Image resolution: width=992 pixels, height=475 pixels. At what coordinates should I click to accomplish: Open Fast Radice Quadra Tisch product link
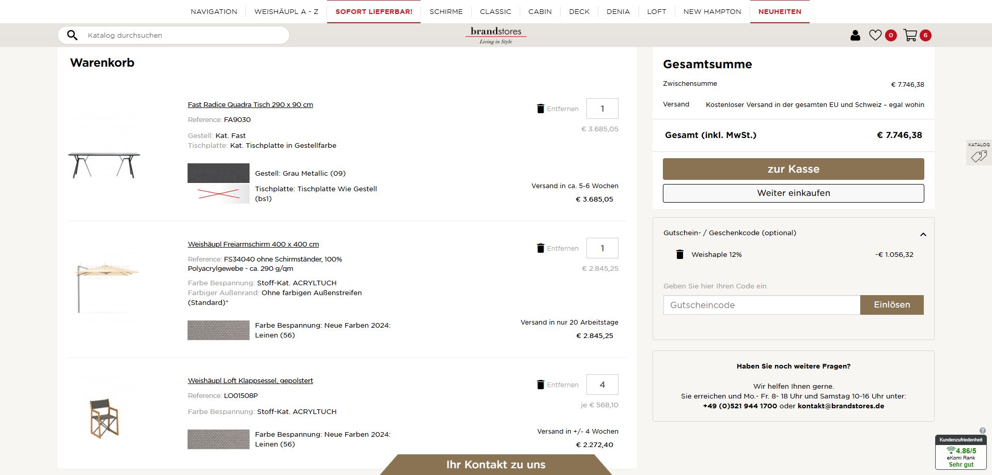click(251, 105)
